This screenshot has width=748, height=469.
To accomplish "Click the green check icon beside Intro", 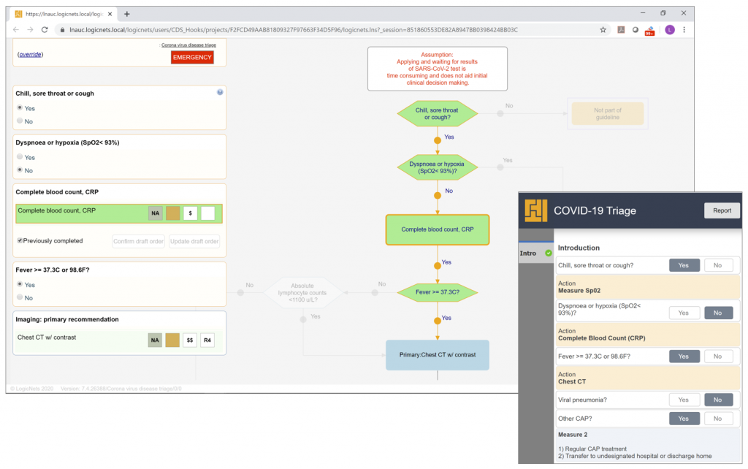I will click(548, 253).
